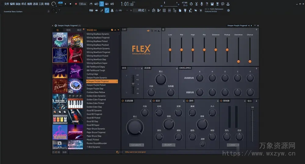Click the tempo 130.000 field

click(83, 4)
